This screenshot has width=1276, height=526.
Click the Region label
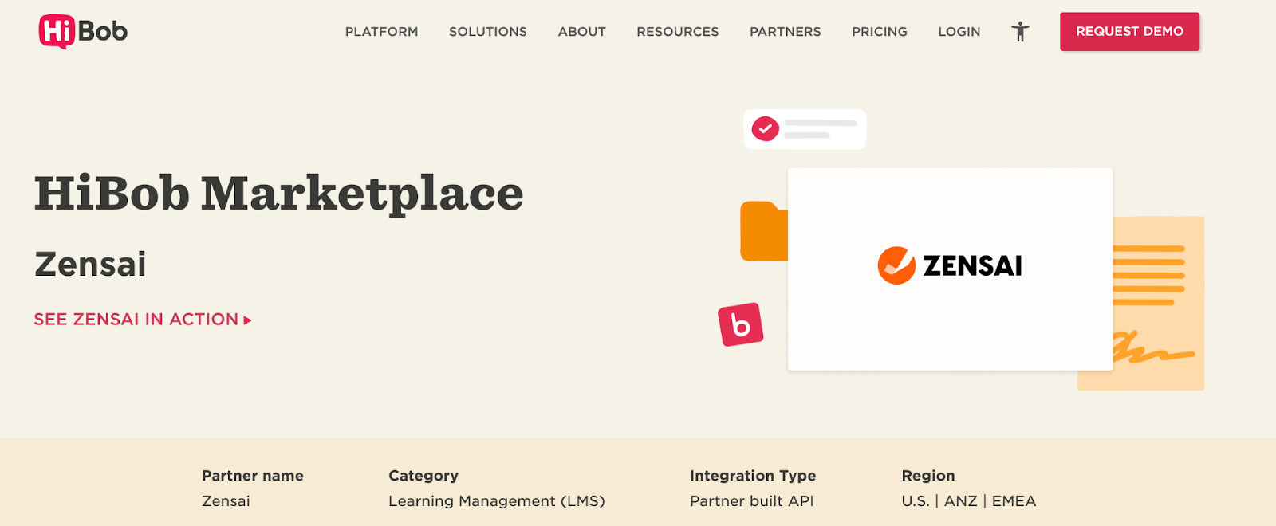click(x=928, y=476)
